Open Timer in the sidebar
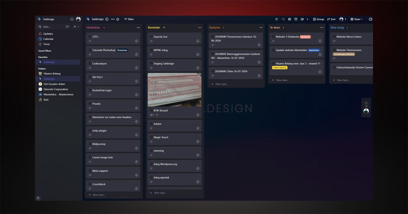This screenshot has height=214, width=408. click(x=44, y=44)
